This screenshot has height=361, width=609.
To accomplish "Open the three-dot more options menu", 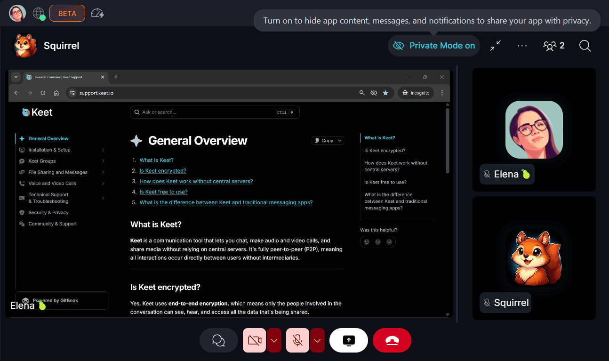I will point(522,46).
